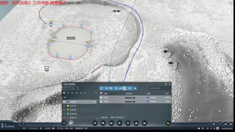Click the yellow color dot of 石头汽运
235x132 pixels.
68,106
